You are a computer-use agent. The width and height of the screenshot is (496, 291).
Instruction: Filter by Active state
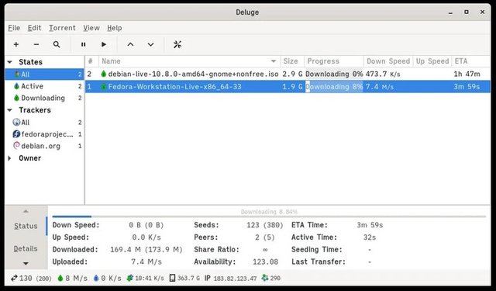[44, 86]
